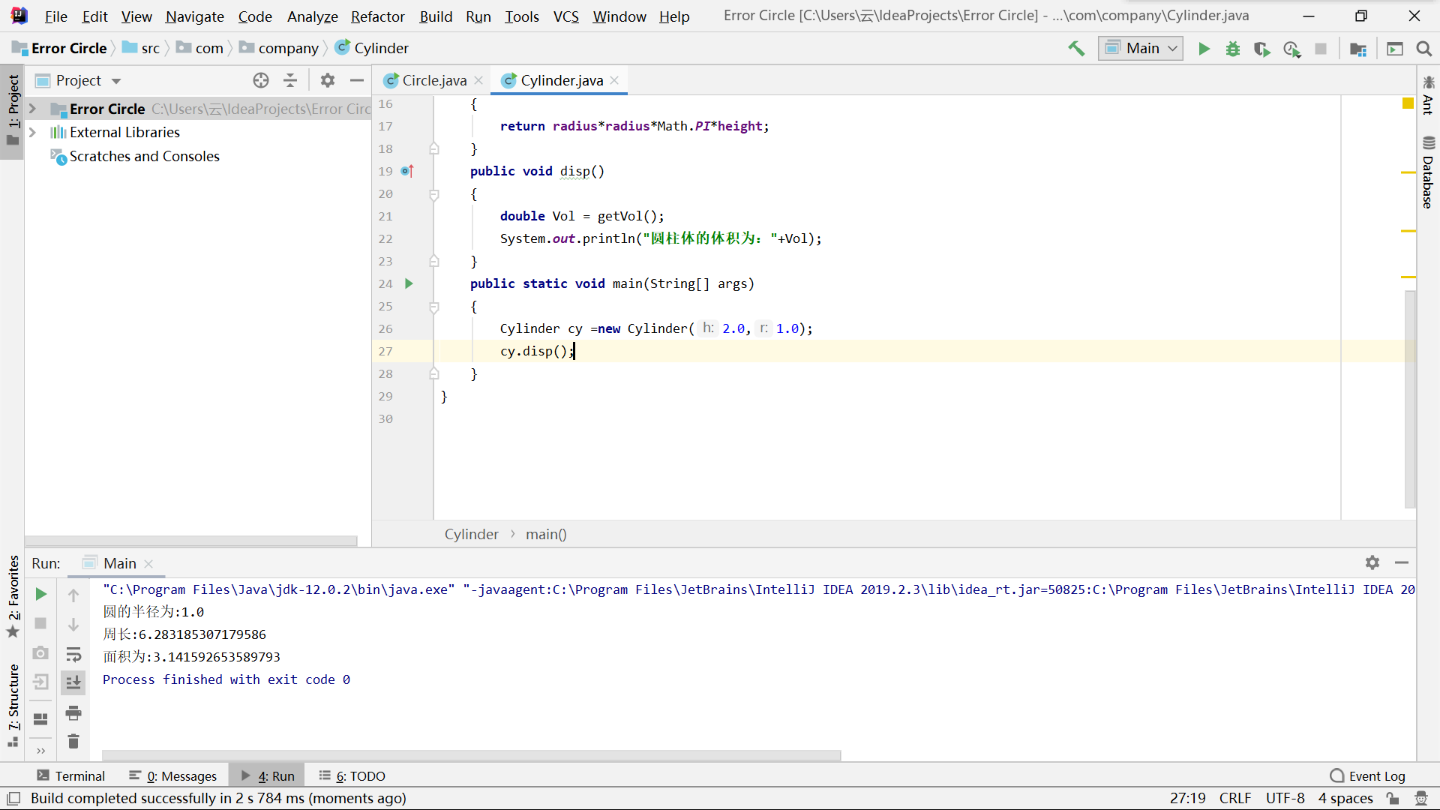The width and height of the screenshot is (1440, 810).
Task: Expand the Error Circle project node
Action: pos(32,109)
